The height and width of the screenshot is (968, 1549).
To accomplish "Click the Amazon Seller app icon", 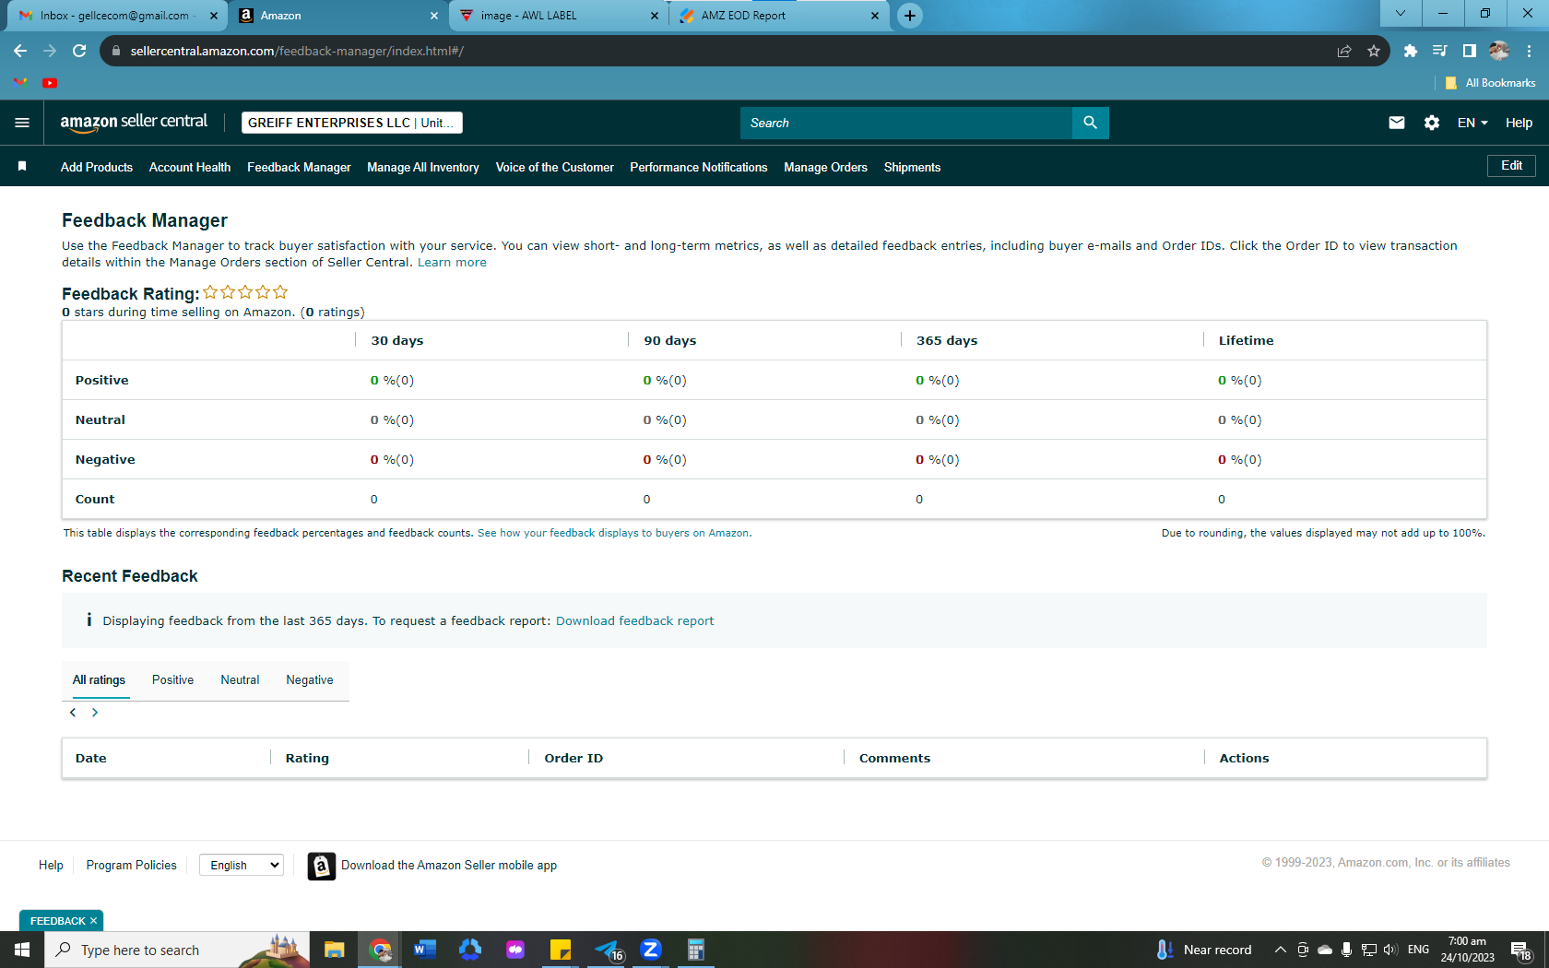I will pyautogui.click(x=321, y=866).
